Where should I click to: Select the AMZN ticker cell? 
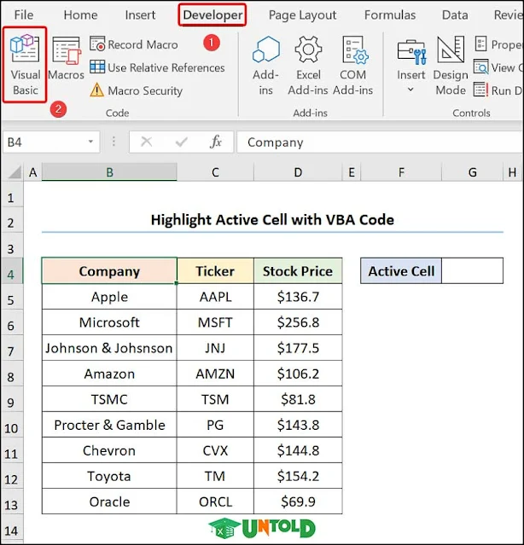[215, 374]
